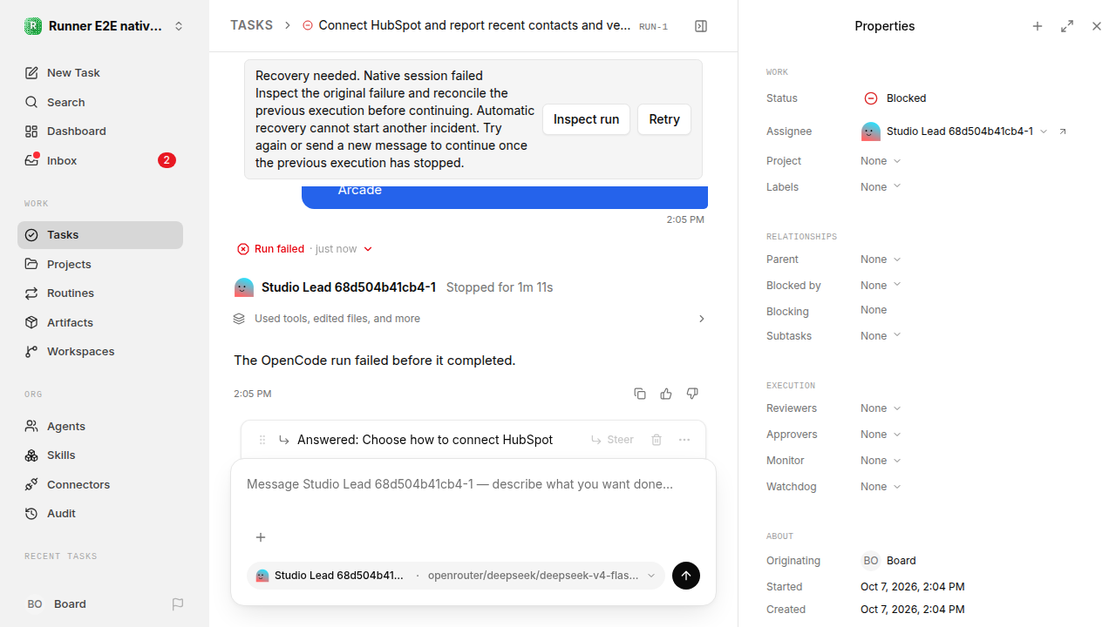1116x627 pixels.
Task: Open Routines page
Action: (x=100, y=293)
